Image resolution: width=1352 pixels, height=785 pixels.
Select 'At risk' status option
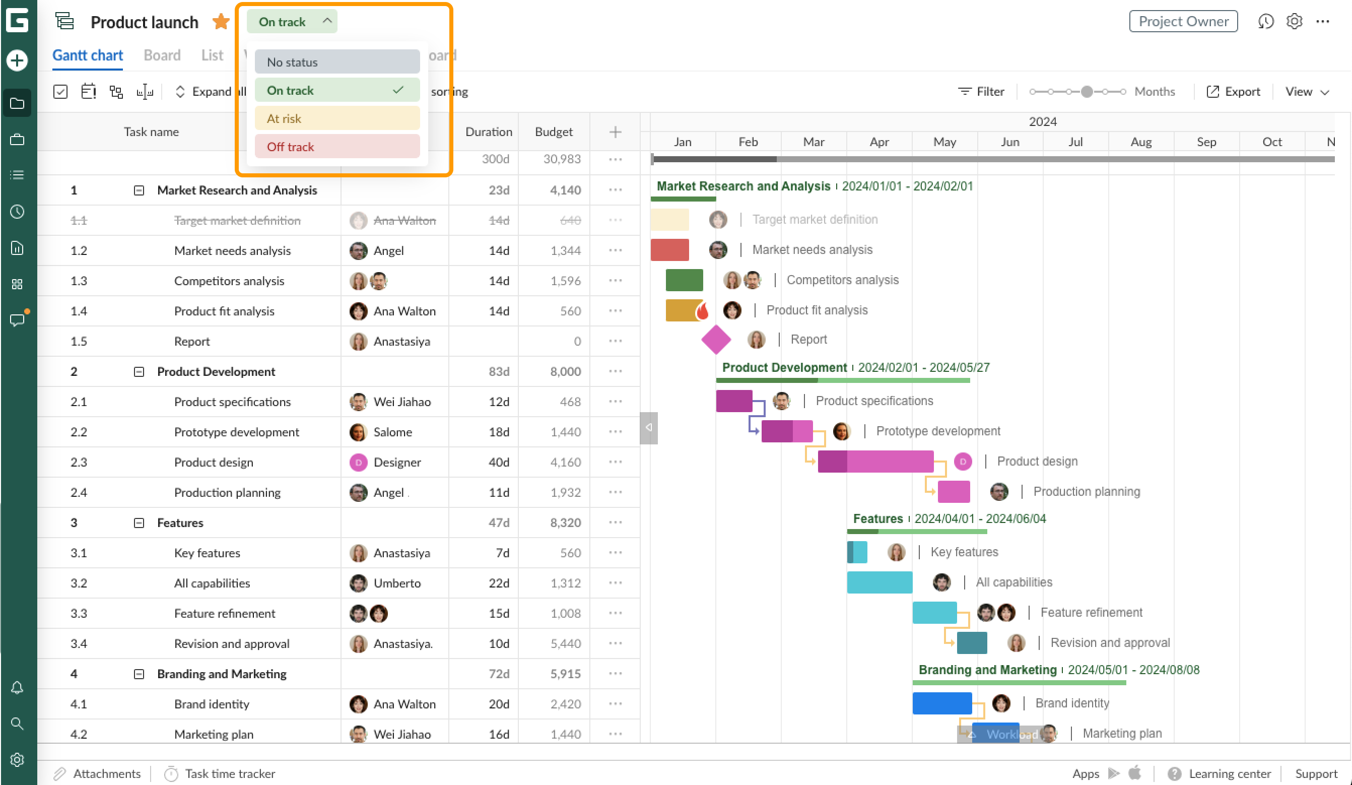[336, 119]
